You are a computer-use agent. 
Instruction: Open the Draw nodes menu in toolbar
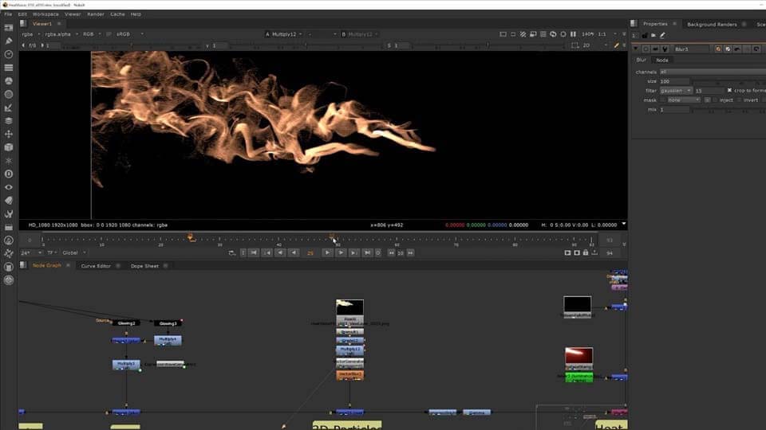pos(9,41)
